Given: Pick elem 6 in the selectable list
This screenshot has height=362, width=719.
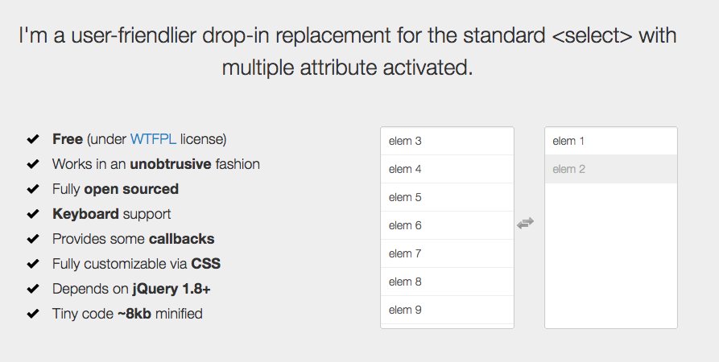Looking at the screenshot, I should point(447,225).
